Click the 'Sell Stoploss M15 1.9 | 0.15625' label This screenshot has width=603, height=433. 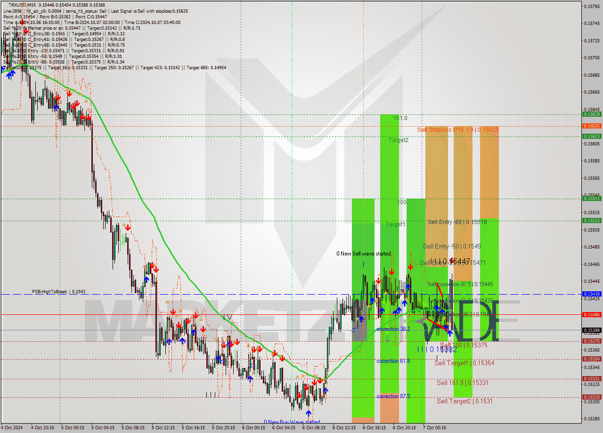click(x=457, y=129)
